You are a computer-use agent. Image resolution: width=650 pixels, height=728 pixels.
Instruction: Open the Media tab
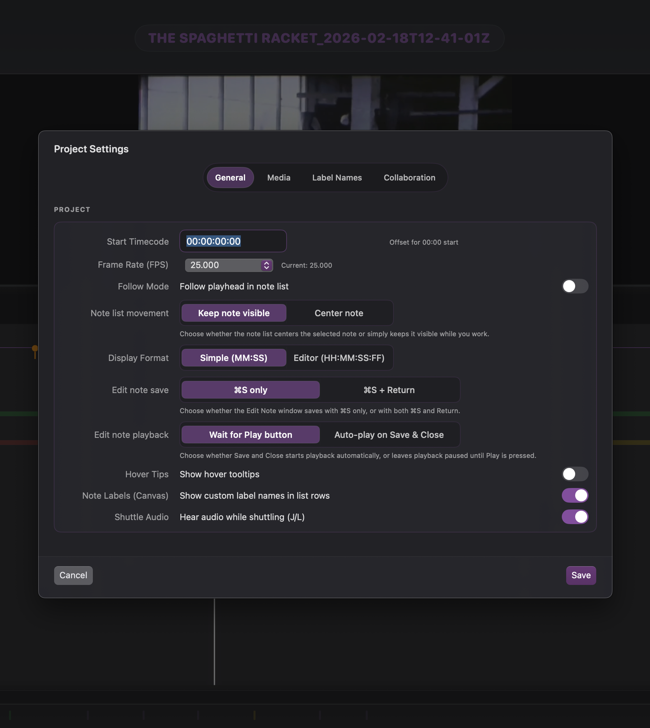tap(279, 177)
